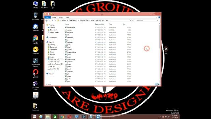Click the search magnifier in the Search bin box
This screenshot has width=211, height=119.
[x=157, y=20]
